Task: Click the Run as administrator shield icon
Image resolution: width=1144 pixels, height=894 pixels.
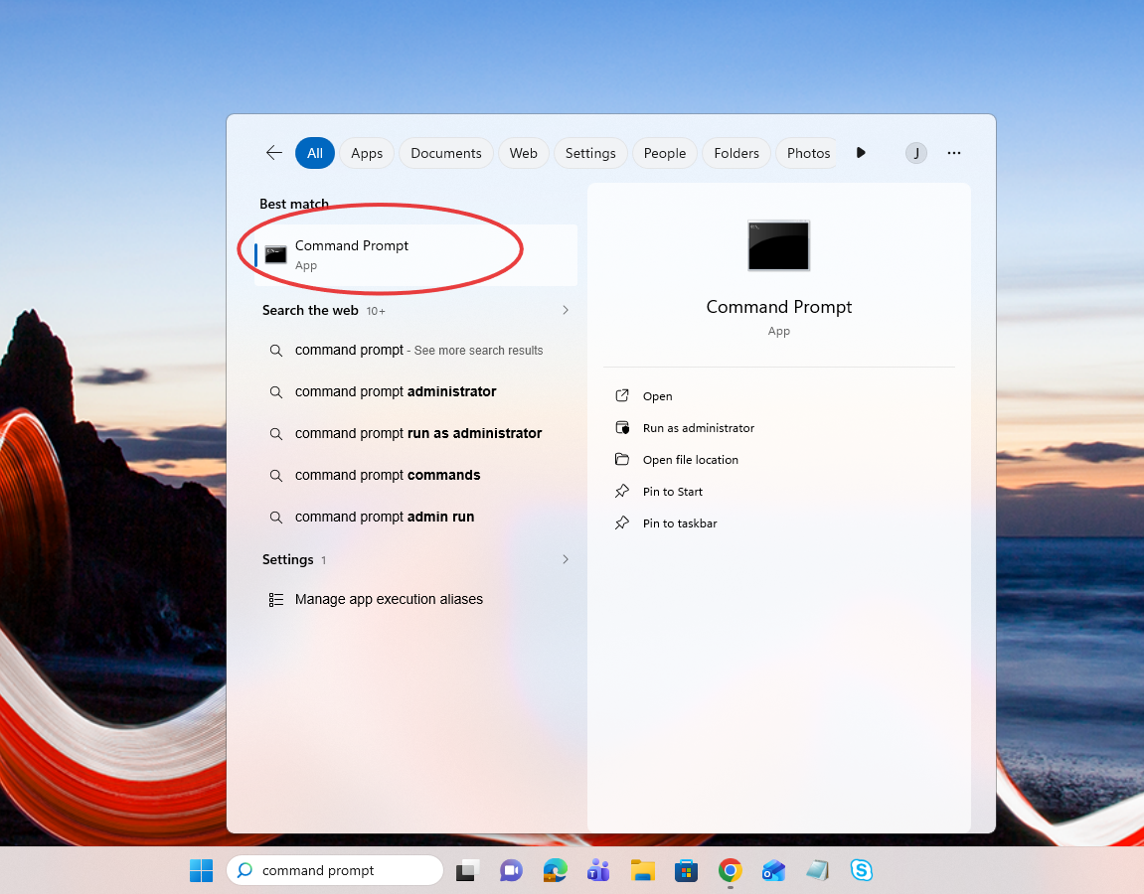Action: click(x=622, y=427)
